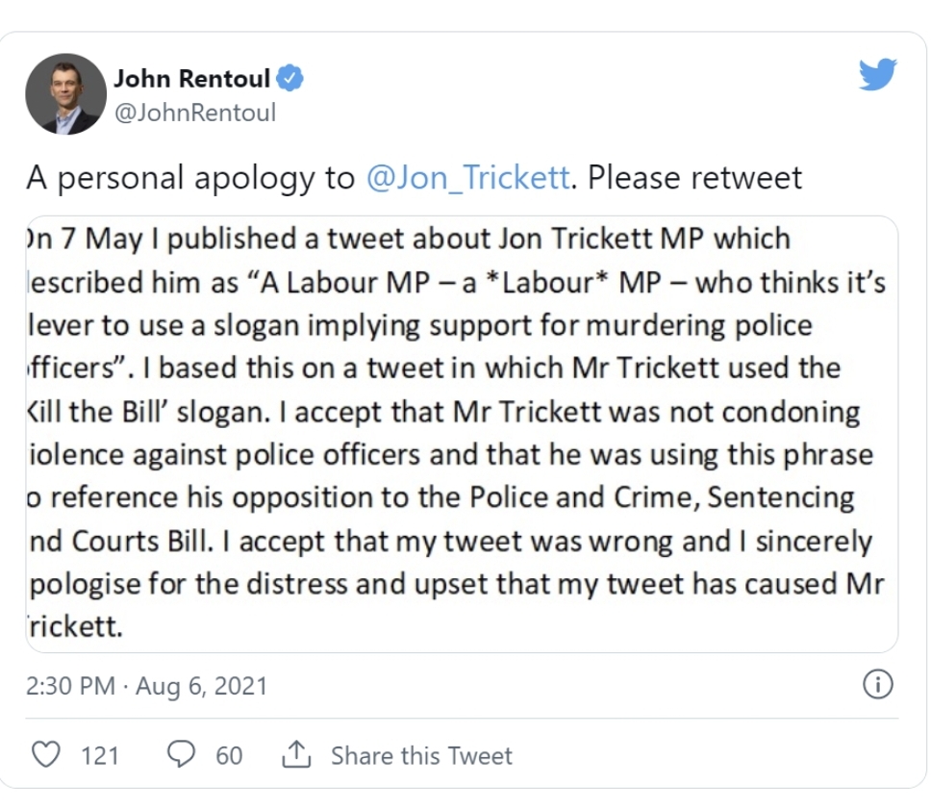The width and height of the screenshot is (931, 810).
Task: Follow the @Jon_Trickett mention link
Action: (467, 178)
